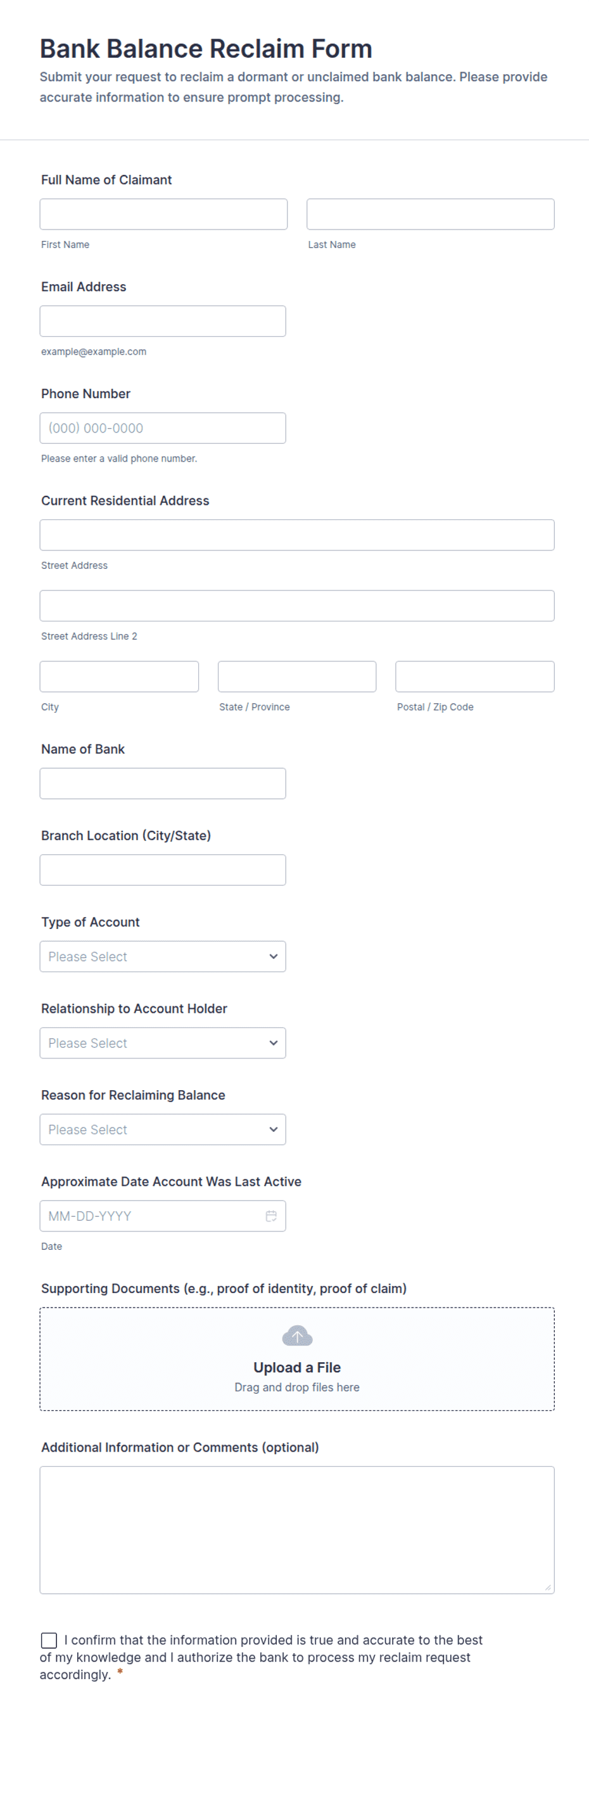
Task: Click the 'Drag and drop files here' text
Action: point(297,1387)
